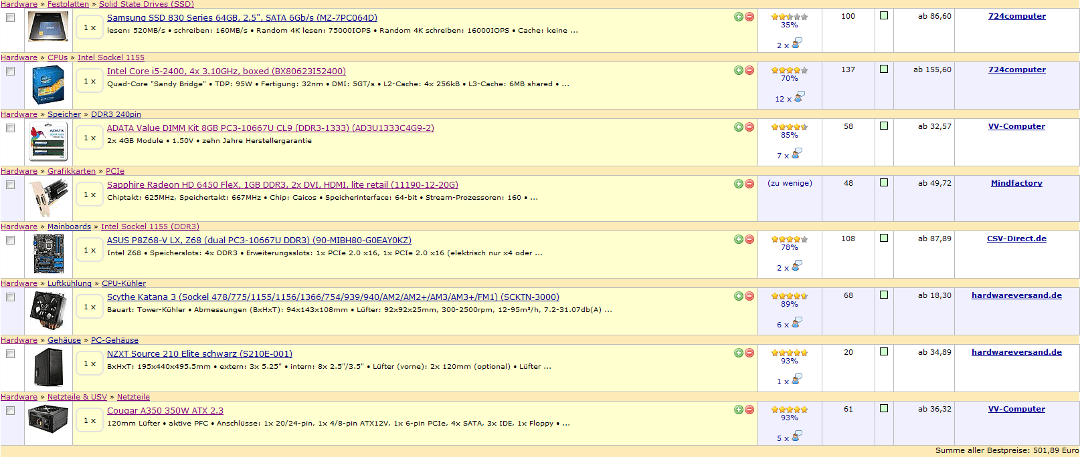The width and height of the screenshot is (1080, 457).
Task: Open NZXT Source 210 case thumbnail
Action: [48, 367]
